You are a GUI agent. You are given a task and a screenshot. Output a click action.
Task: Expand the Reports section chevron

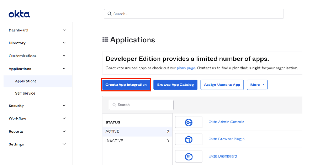coord(64,131)
